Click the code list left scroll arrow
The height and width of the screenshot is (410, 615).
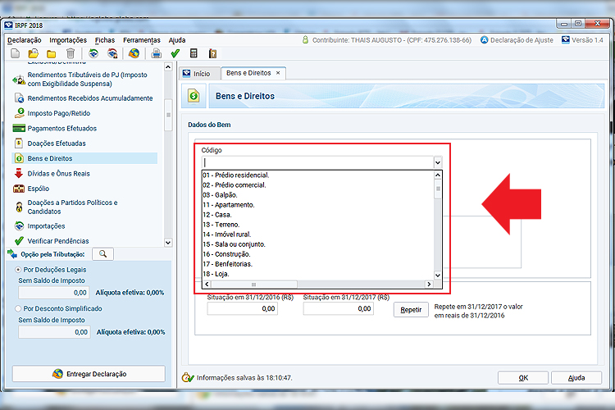pos(207,284)
